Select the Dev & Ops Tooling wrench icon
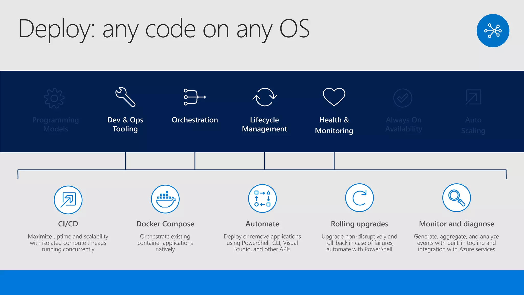The image size is (524, 295). pyautogui.click(x=125, y=97)
